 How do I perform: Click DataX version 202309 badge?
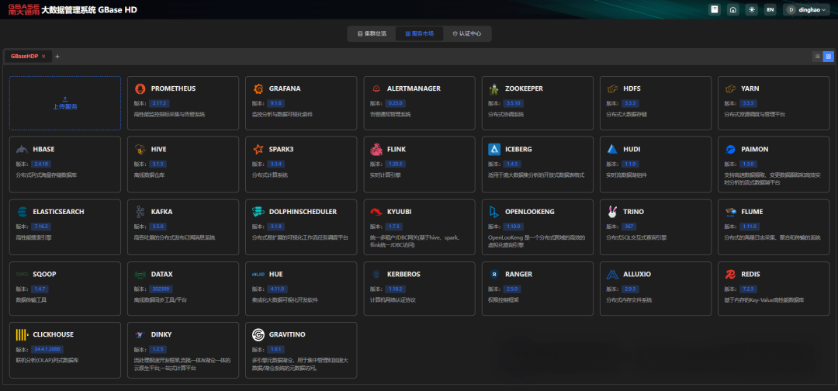point(161,289)
